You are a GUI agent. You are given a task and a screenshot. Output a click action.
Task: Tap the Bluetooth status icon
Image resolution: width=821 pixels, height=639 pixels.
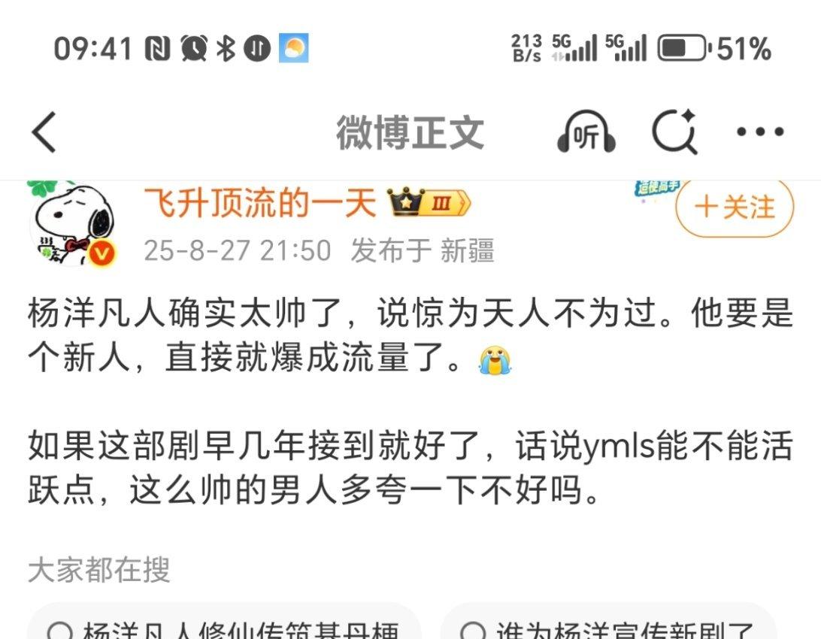pyautogui.click(x=226, y=49)
